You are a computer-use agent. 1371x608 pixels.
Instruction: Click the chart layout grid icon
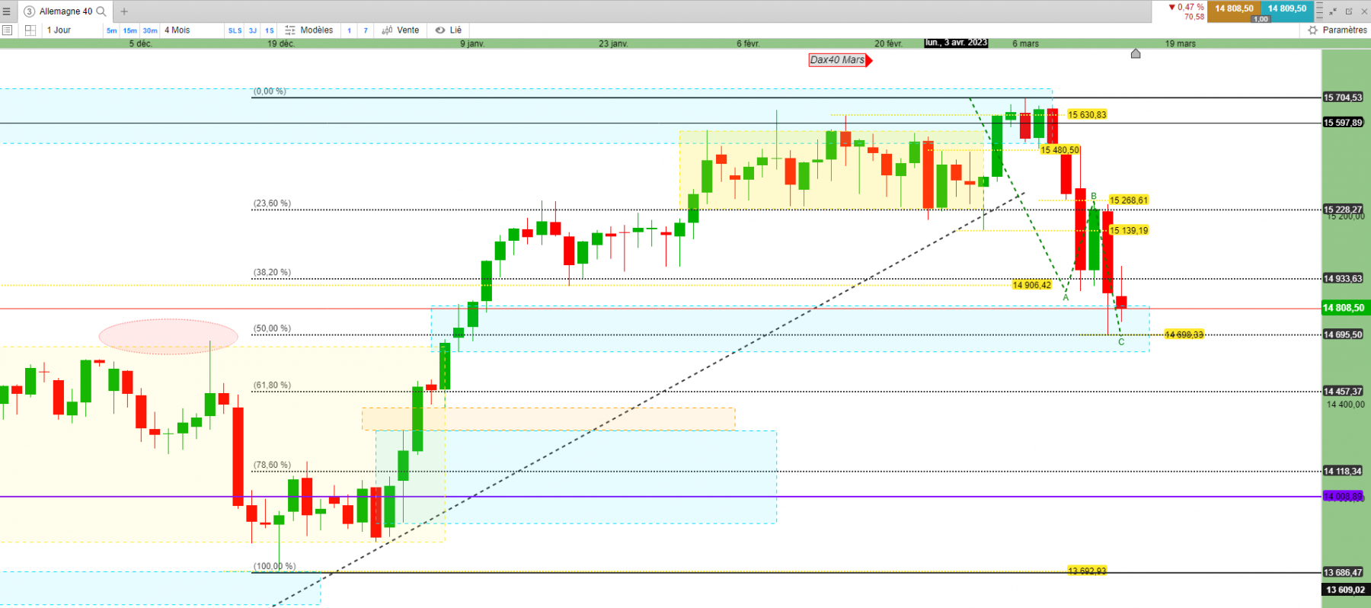(x=30, y=30)
